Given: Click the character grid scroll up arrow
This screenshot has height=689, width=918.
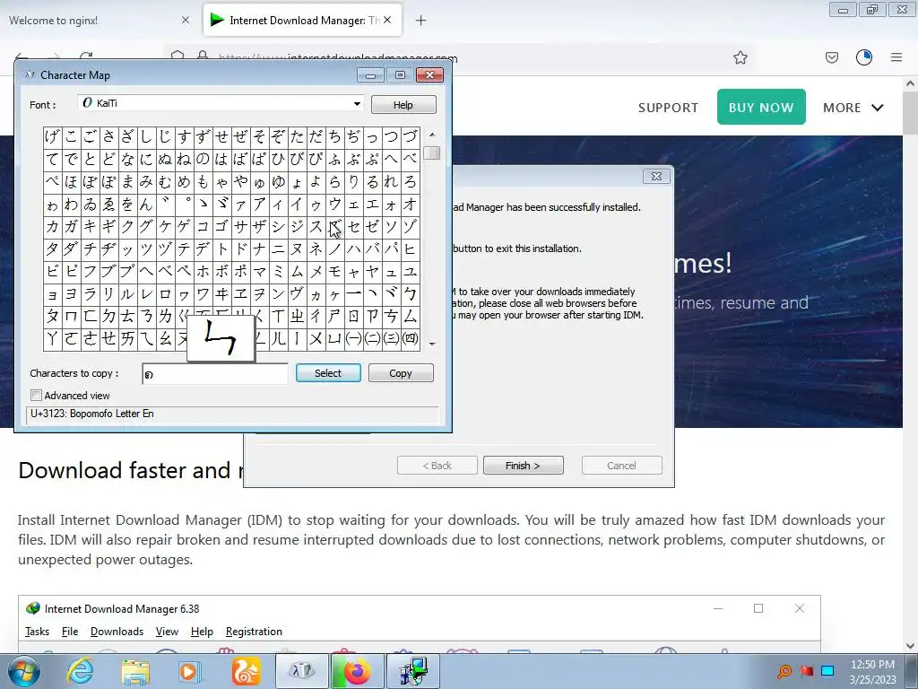Looking at the screenshot, I should [x=432, y=135].
